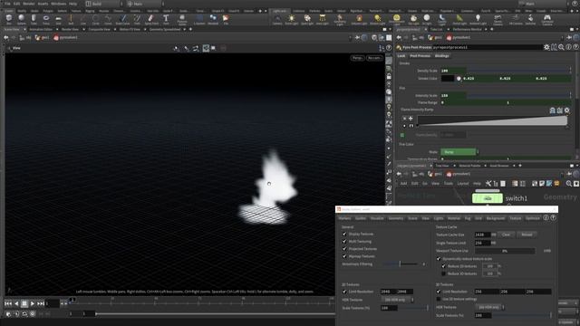
Task: Click the Intensity Scale value field
Action: 453,95
